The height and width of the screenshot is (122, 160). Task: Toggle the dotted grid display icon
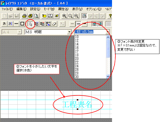pos(109,24)
